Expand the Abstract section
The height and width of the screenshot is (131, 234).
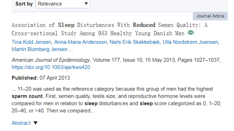pyautogui.click(x=21, y=123)
